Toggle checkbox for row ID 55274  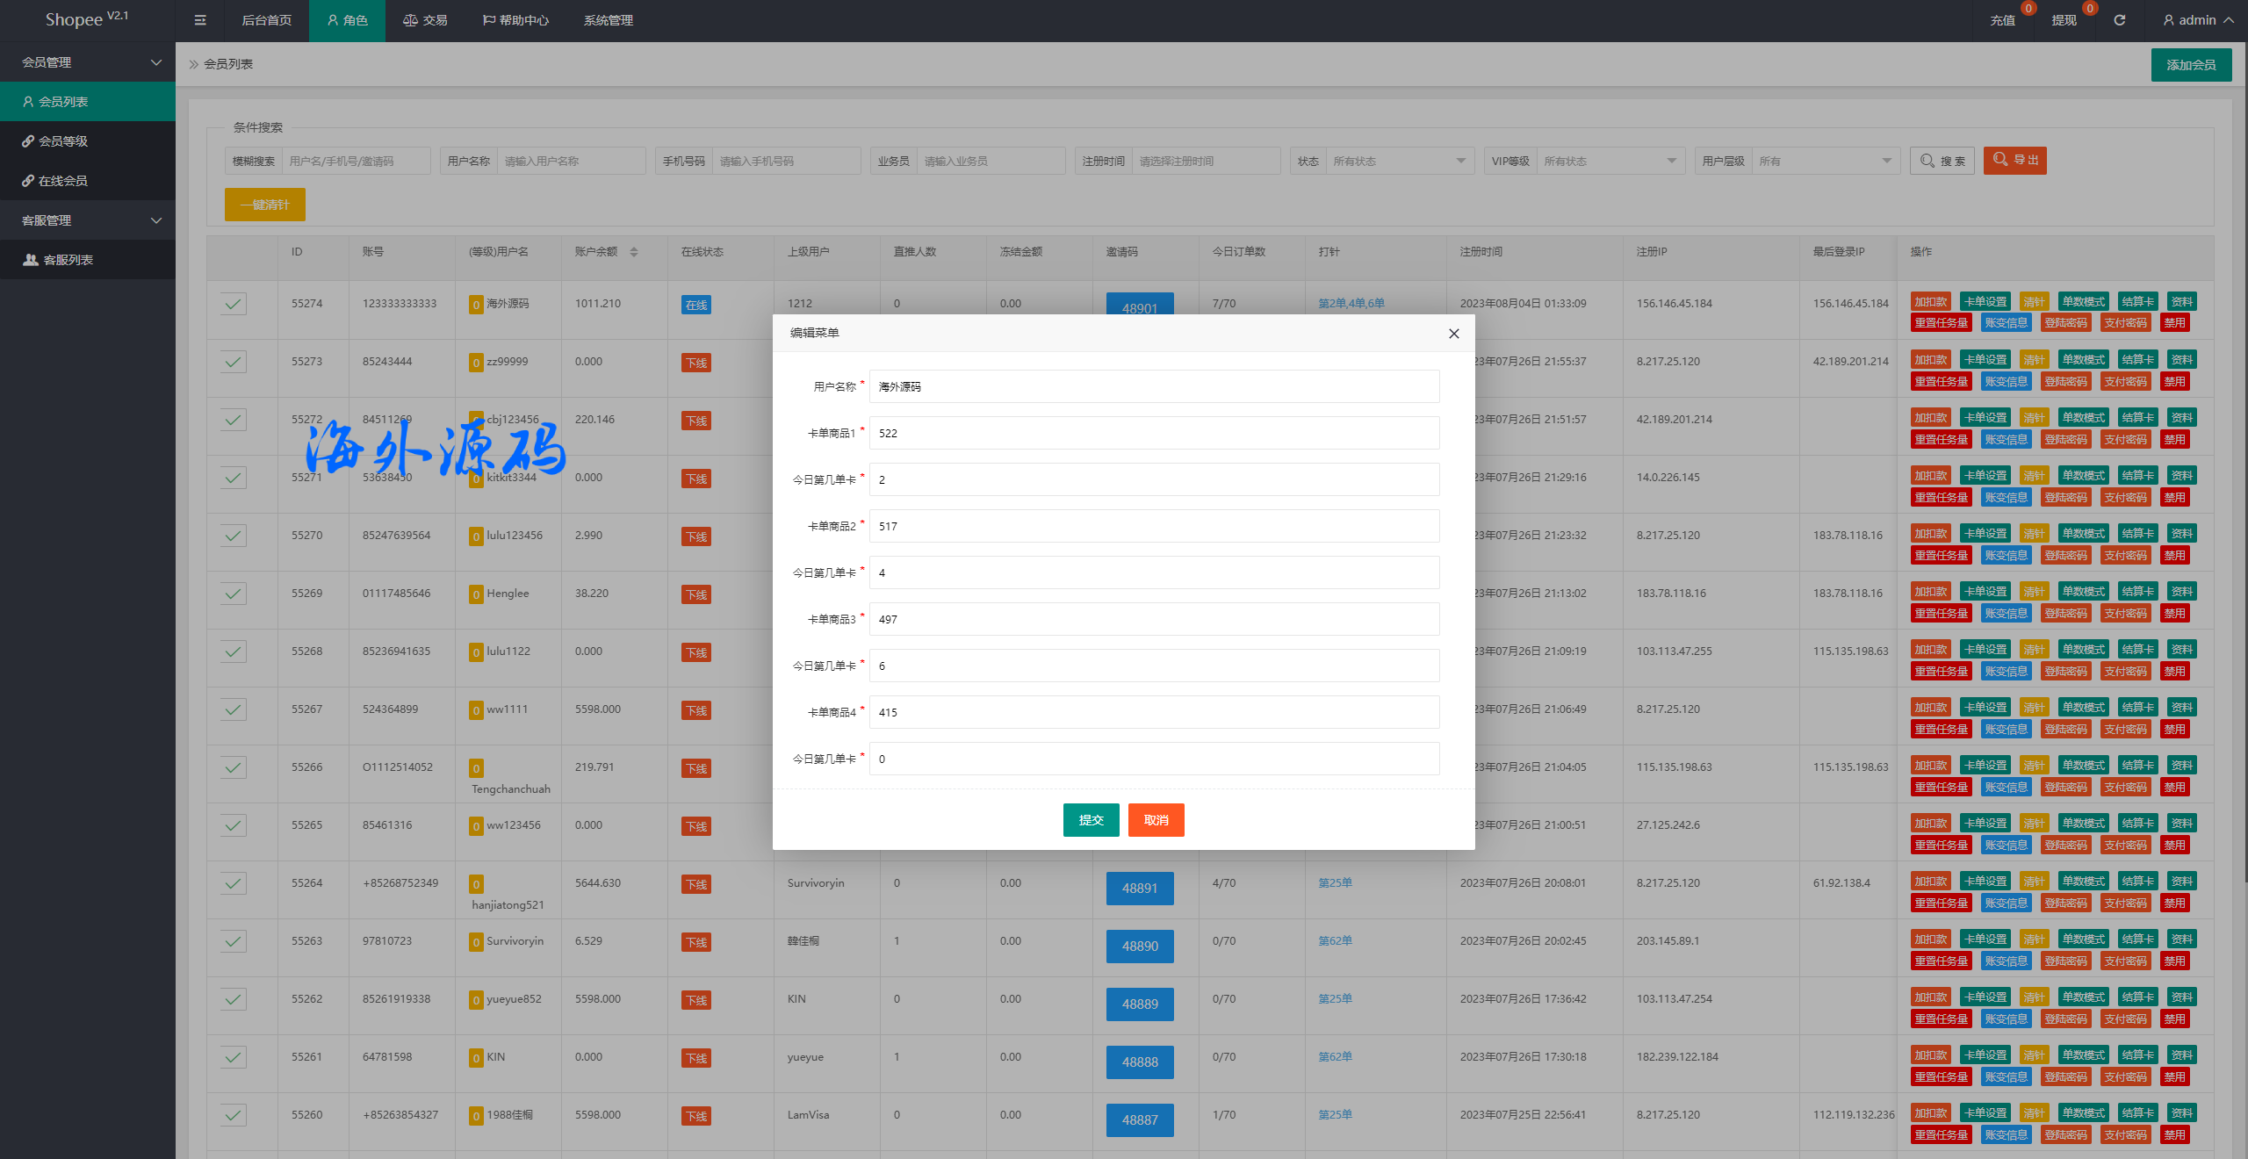233,304
